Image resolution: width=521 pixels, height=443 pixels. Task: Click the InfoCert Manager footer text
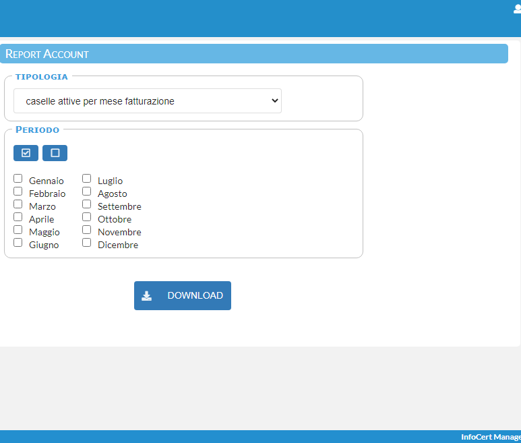click(x=490, y=437)
